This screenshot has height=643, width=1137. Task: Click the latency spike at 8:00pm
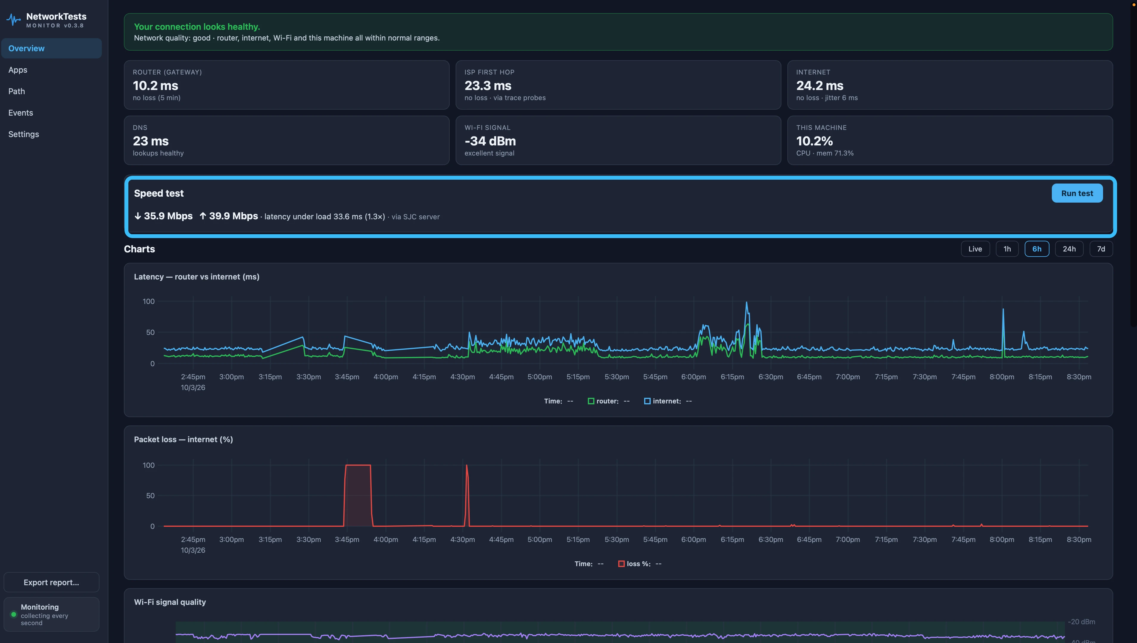tap(1003, 310)
